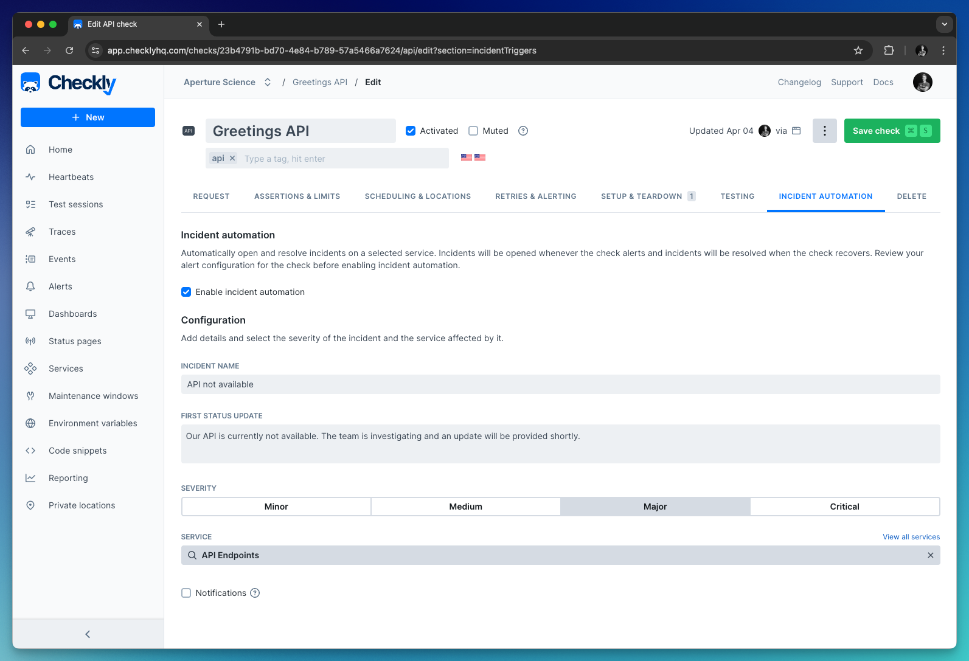
Task: Follow the View all services link
Action: (911, 537)
